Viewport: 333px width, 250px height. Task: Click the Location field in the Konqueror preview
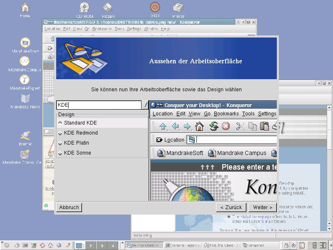[x=232, y=140]
